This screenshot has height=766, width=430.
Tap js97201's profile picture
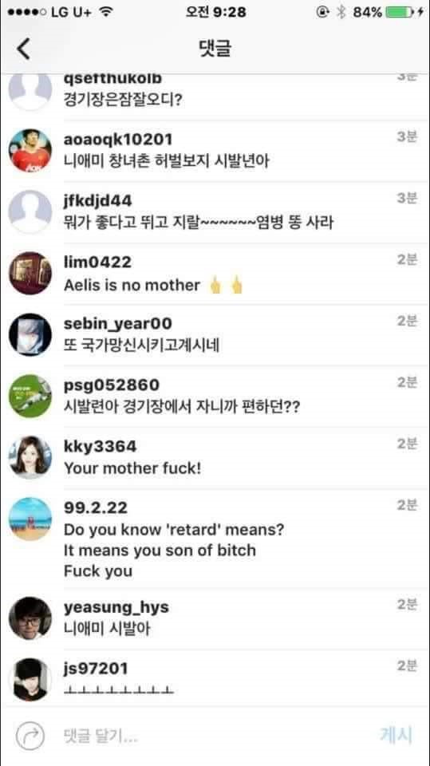[x=30, y=680]
